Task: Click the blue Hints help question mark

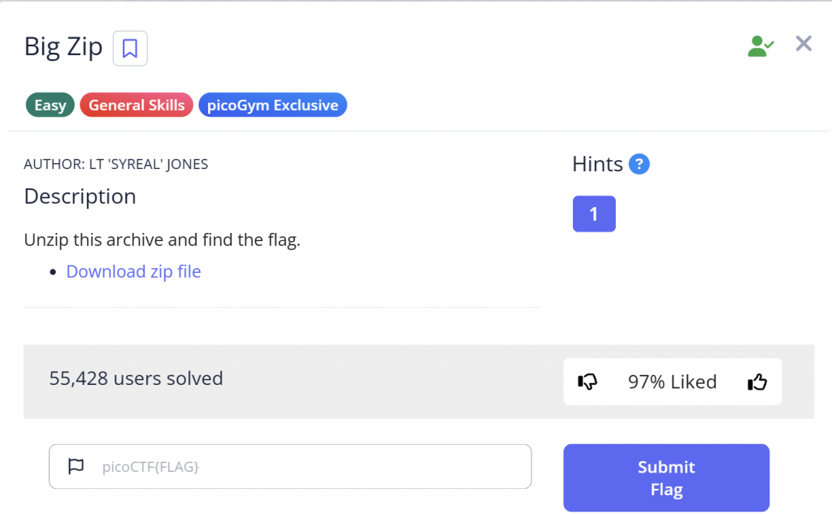Action: click(639, 164)
